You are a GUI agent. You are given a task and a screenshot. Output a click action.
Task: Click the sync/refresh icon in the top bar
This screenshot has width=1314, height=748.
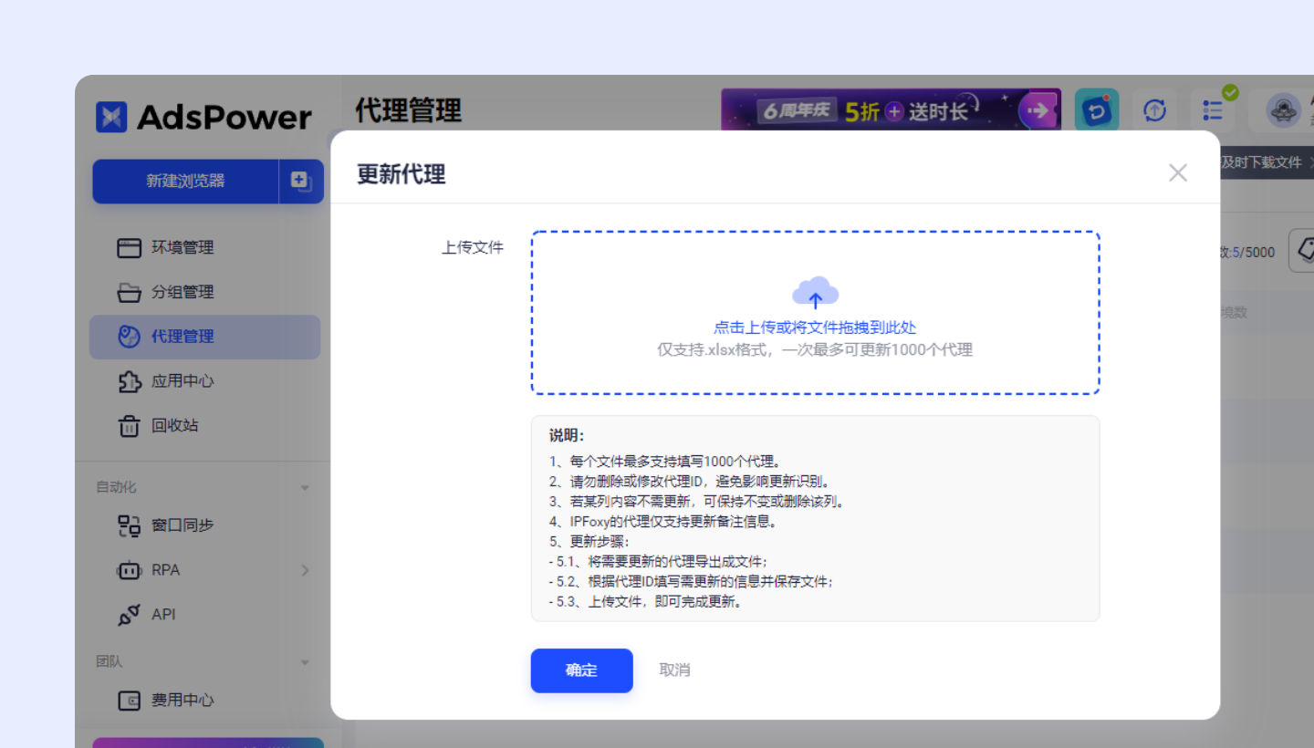click(x=1154, y=109)
